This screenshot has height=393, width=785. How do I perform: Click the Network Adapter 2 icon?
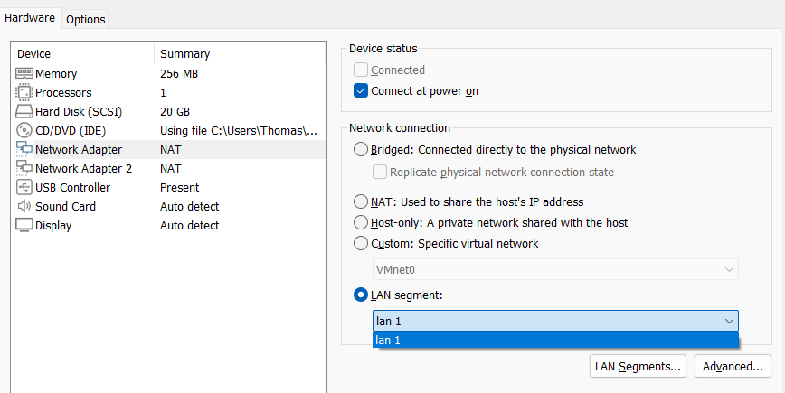[x=24, y=169]
